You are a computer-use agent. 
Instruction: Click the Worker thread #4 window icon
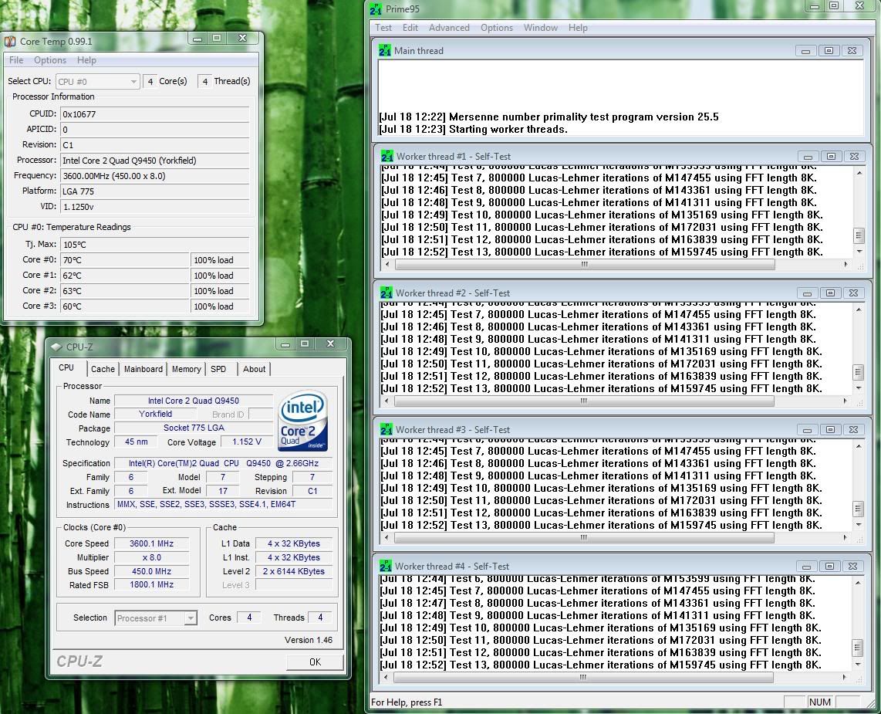click(386, 566)
